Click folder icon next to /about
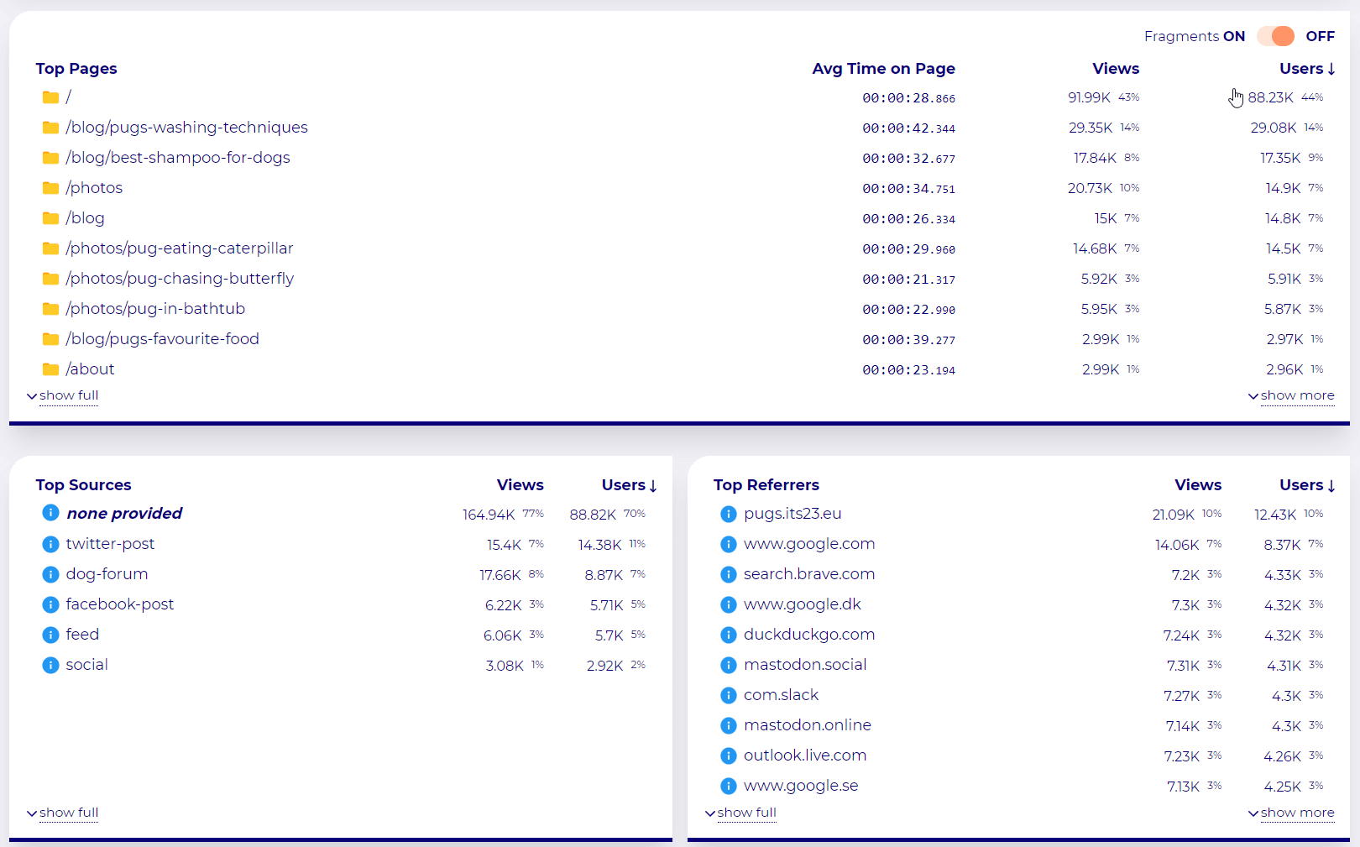 click(50, 369)
